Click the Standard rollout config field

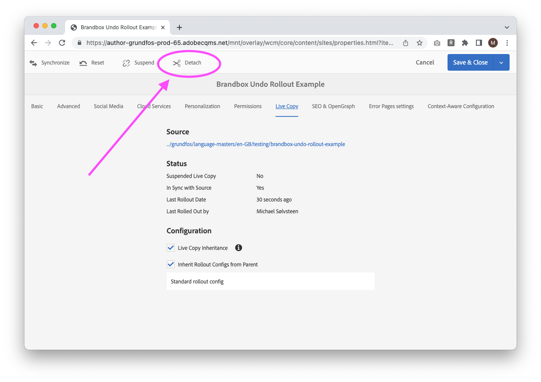pos(271,281)
